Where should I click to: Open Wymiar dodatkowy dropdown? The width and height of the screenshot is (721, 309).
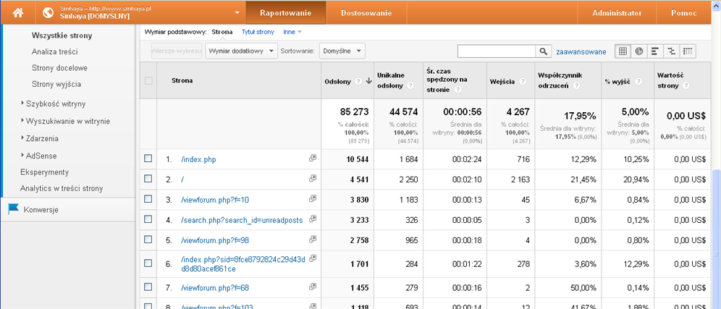click(x=242, y=51)
